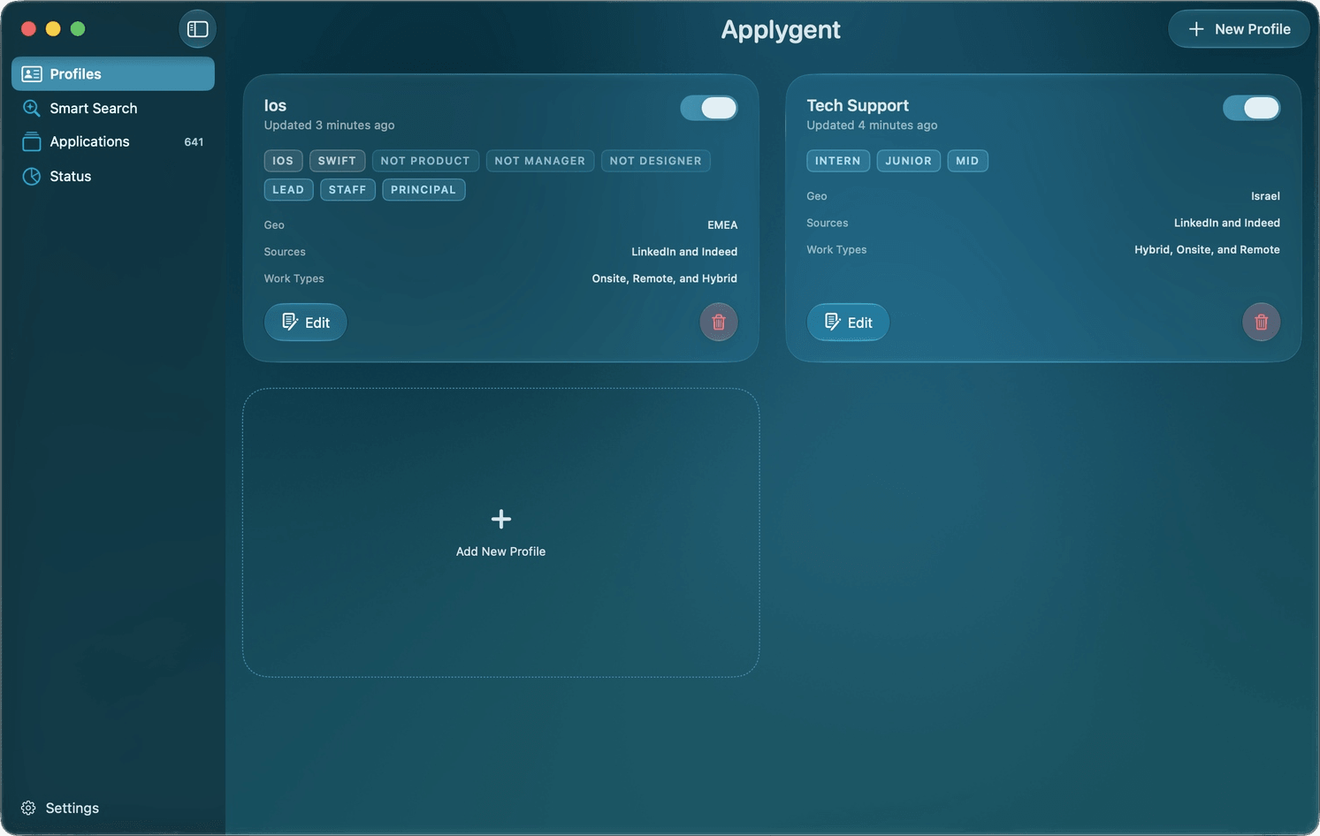
Task: Select the LEAD tag
Action: [288, 189]
